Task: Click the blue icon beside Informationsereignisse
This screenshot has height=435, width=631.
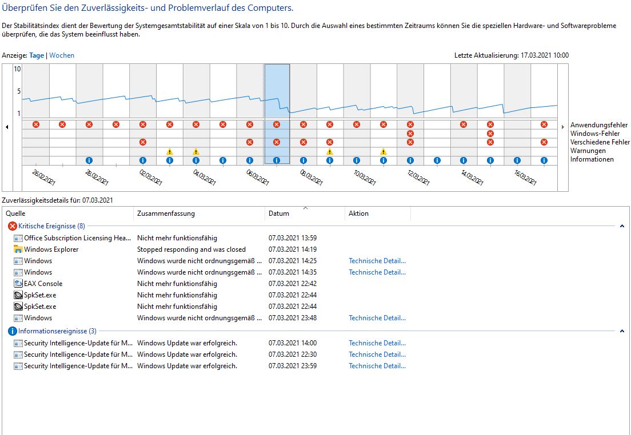Action: [x=13, y=331]
